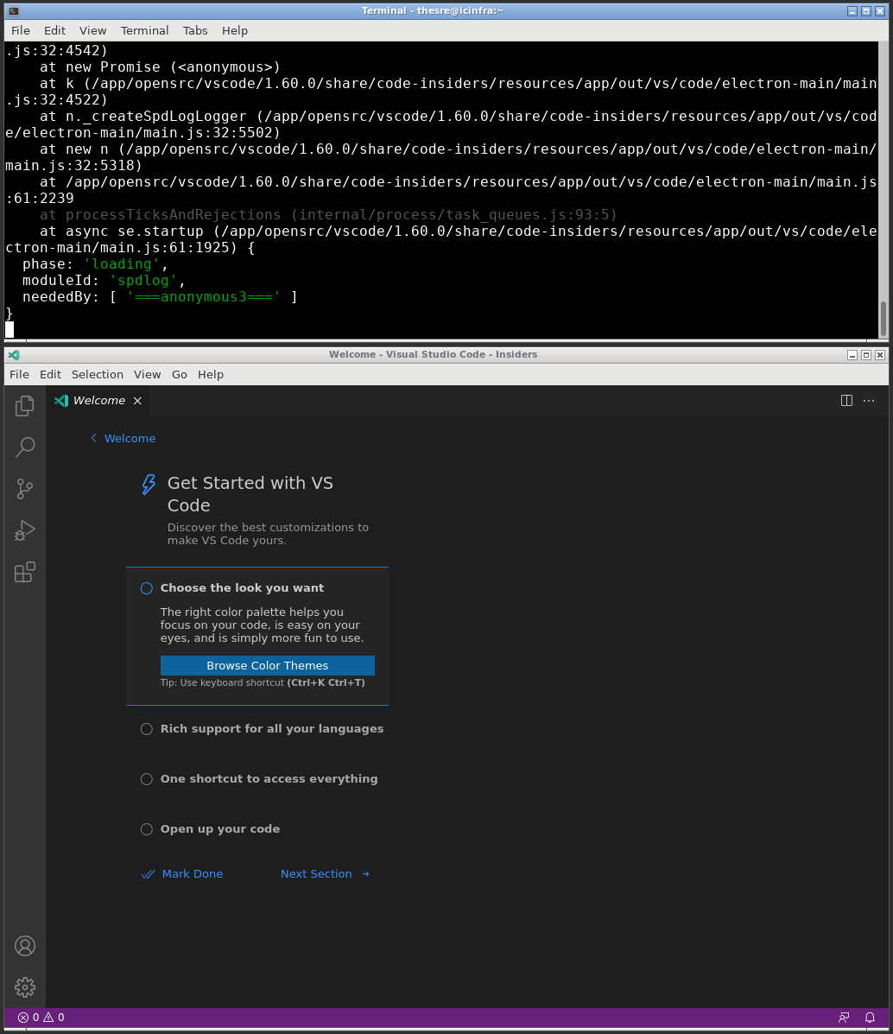The image size is (893, 1034).
Task: Click terminal window icon in title bar
Action: tap(14, 10)
